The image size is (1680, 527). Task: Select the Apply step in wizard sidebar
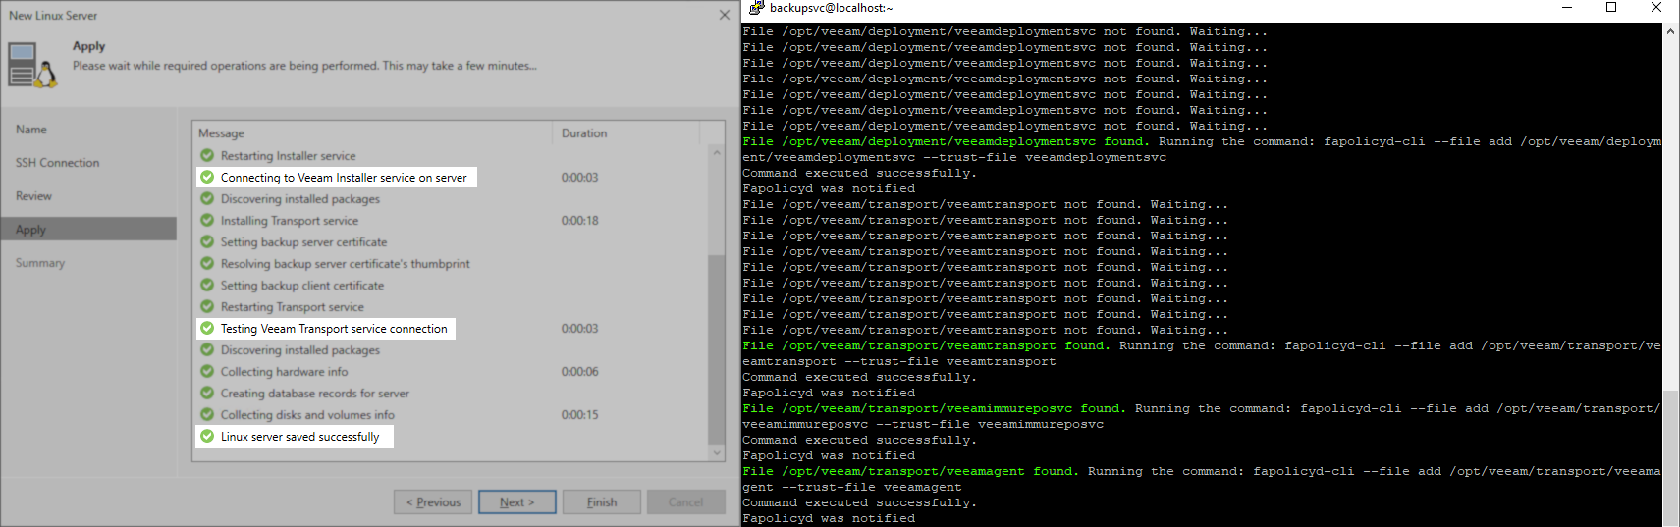tap(88, 229)
